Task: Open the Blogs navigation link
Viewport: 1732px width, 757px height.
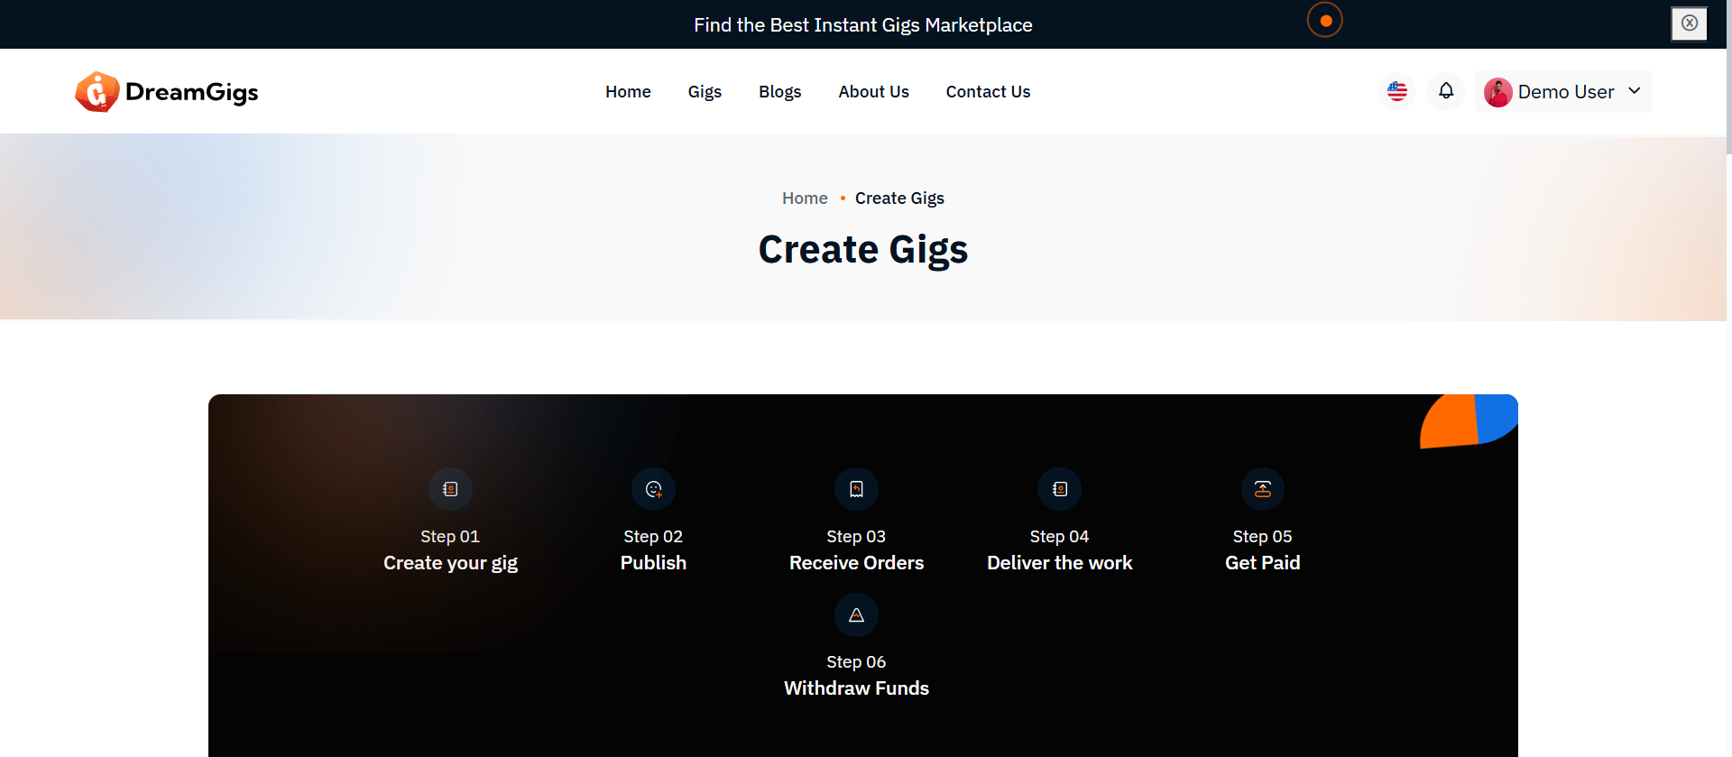Action: click(x=779, y=92)
